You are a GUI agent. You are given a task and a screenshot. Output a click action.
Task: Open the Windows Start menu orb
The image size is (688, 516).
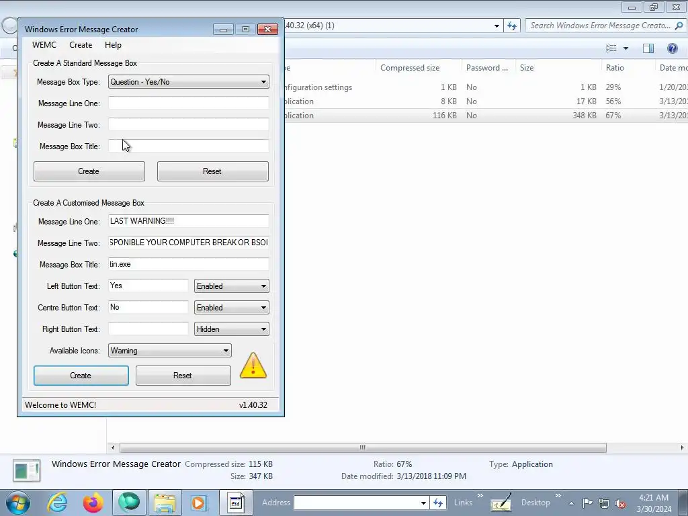(x=18, y=503)
